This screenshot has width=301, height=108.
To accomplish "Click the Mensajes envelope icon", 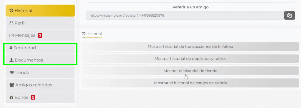I will [11, 35].
